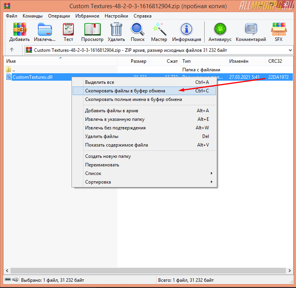Image resolution: width=296 pixels, height=288 pixels.
Task: Click the Удалить trash icon
Action: click(116, 29)
